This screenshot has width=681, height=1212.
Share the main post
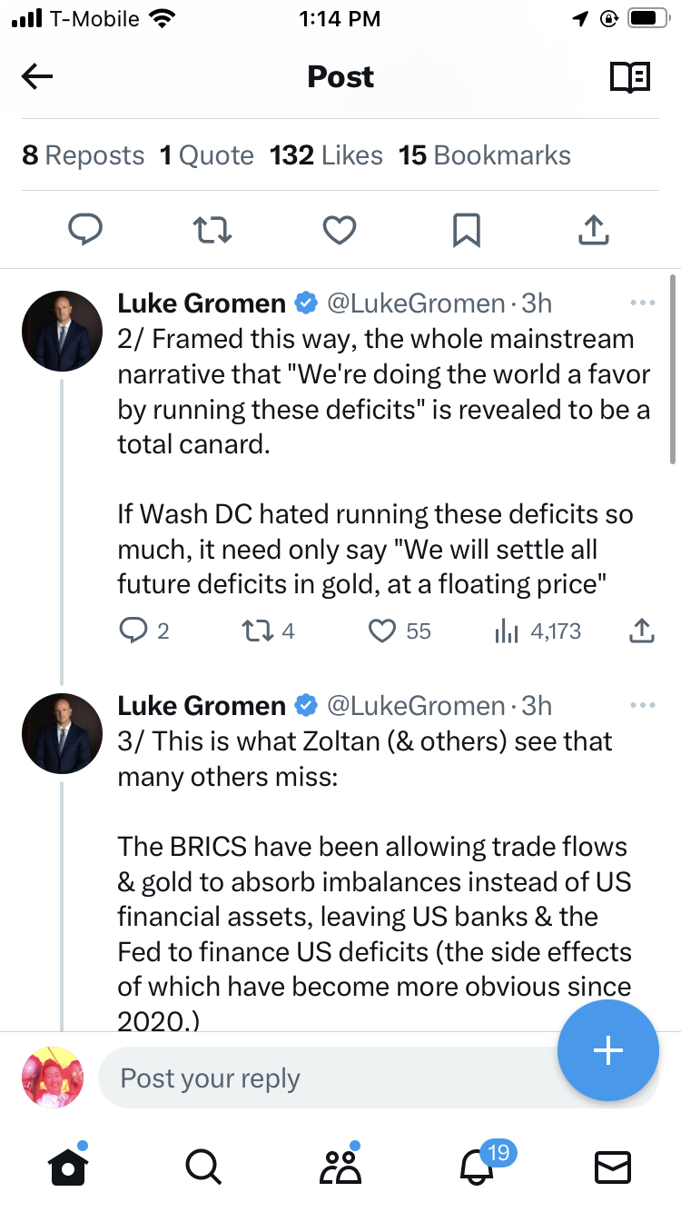click(593, 230)
